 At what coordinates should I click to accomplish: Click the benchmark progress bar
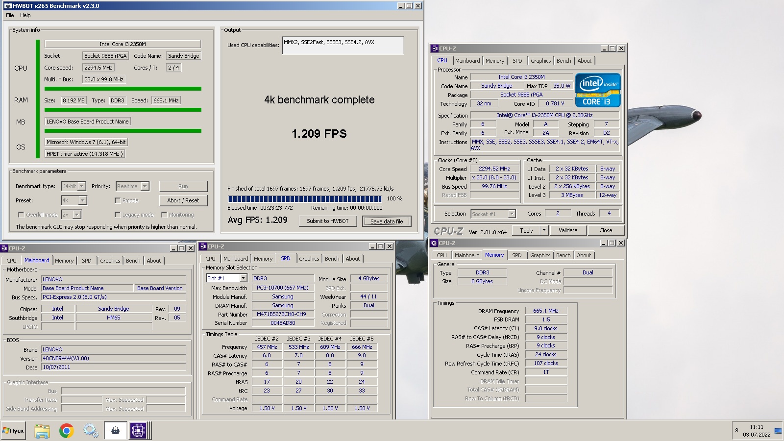[x=305, y=199]
